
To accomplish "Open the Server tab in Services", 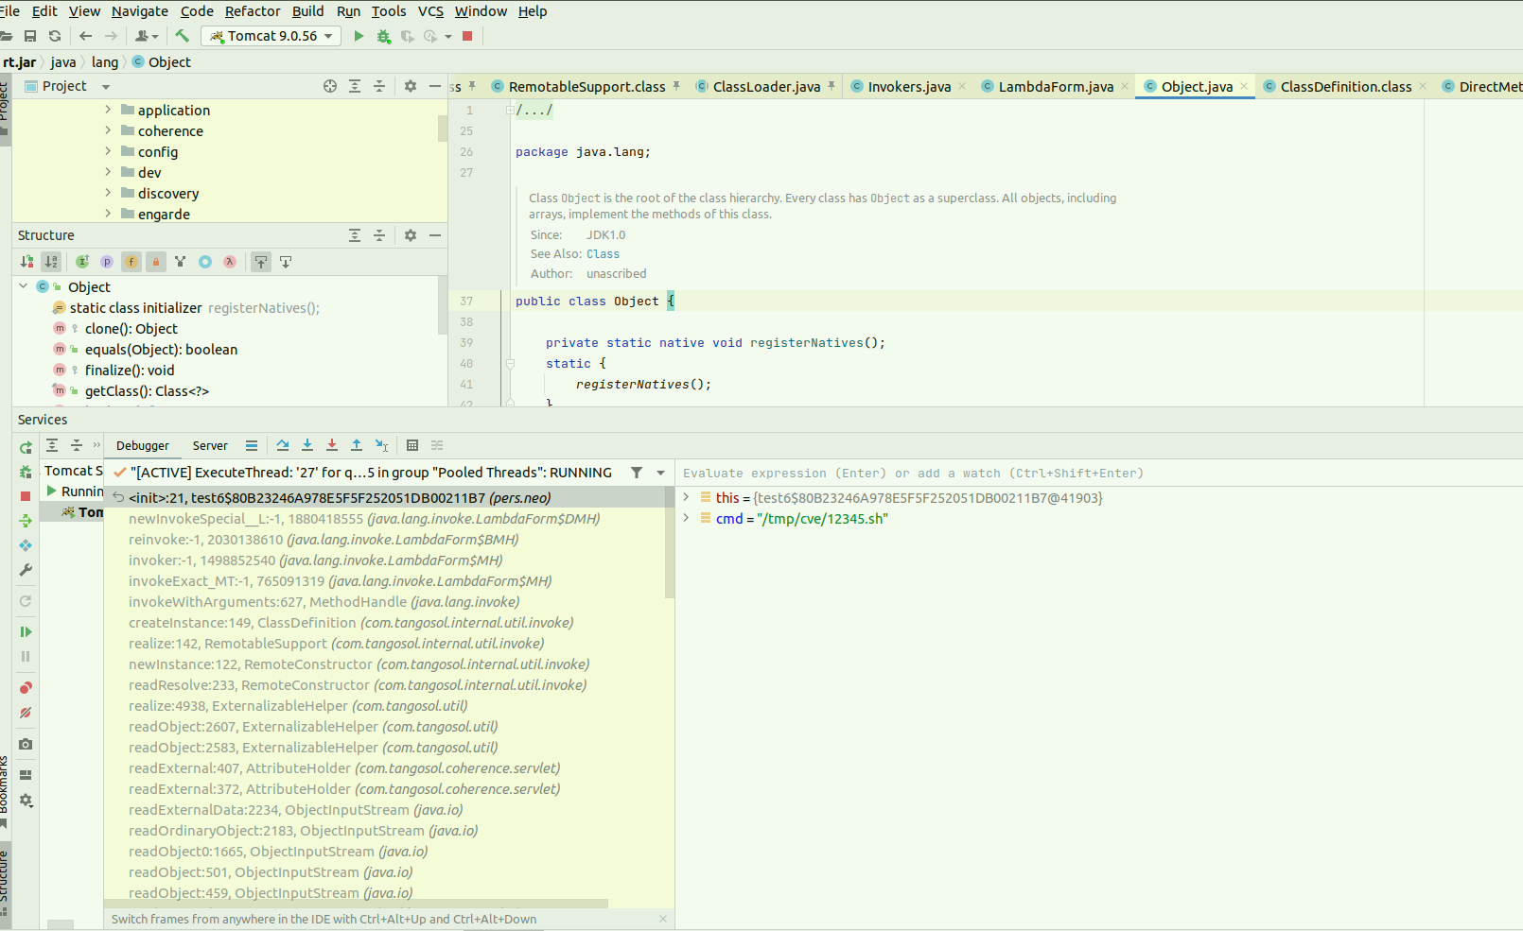I will (210, 446).
